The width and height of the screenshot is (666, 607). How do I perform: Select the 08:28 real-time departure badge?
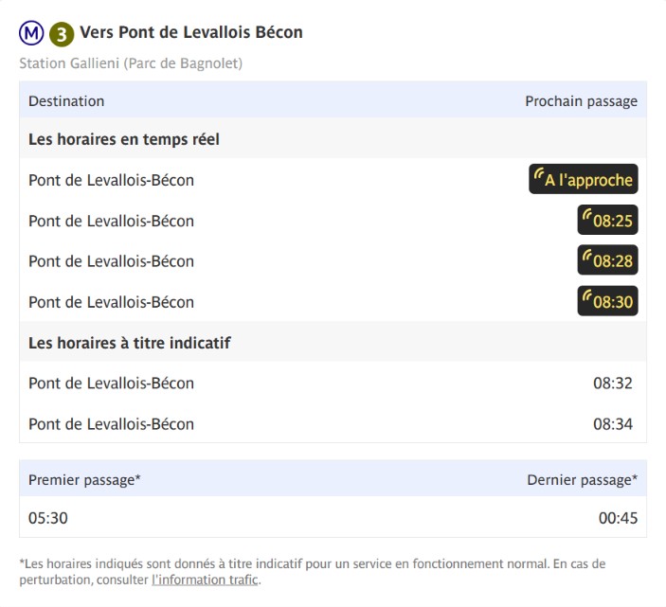click(x=607, y=260)
